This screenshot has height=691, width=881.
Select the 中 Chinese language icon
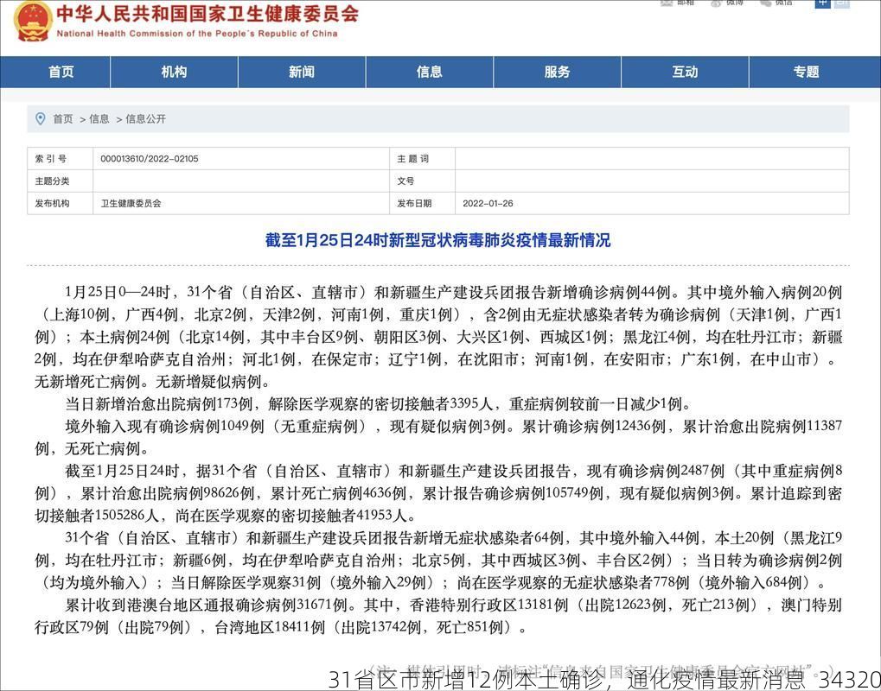click(822, 5)
